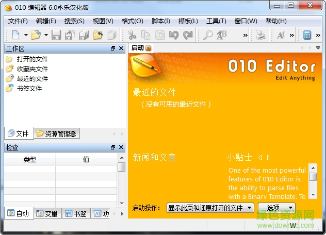Click the Copy icon
326x235 pixels.
tap(145, 35)
